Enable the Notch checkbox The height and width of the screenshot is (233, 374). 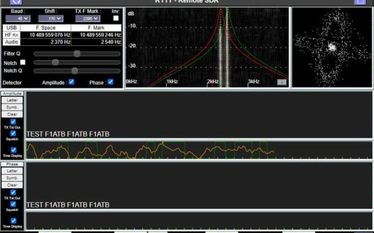[x=23, y=63]
